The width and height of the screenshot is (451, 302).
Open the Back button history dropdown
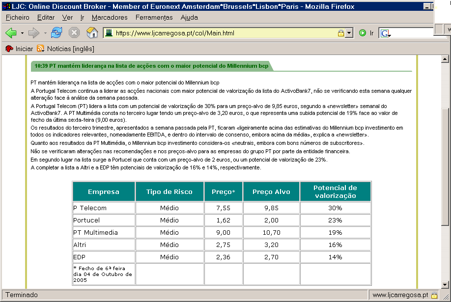pyautogui.click(x=22, y=33)
